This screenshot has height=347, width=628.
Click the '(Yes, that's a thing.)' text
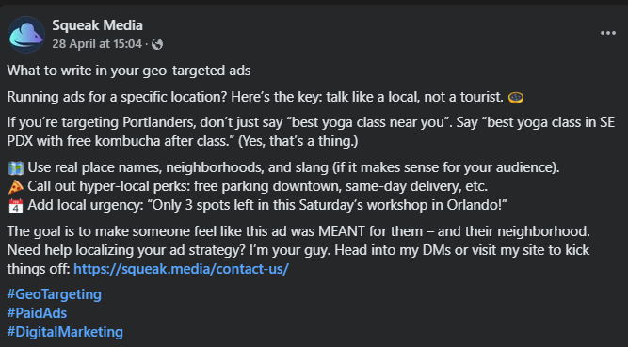(298, 141)
